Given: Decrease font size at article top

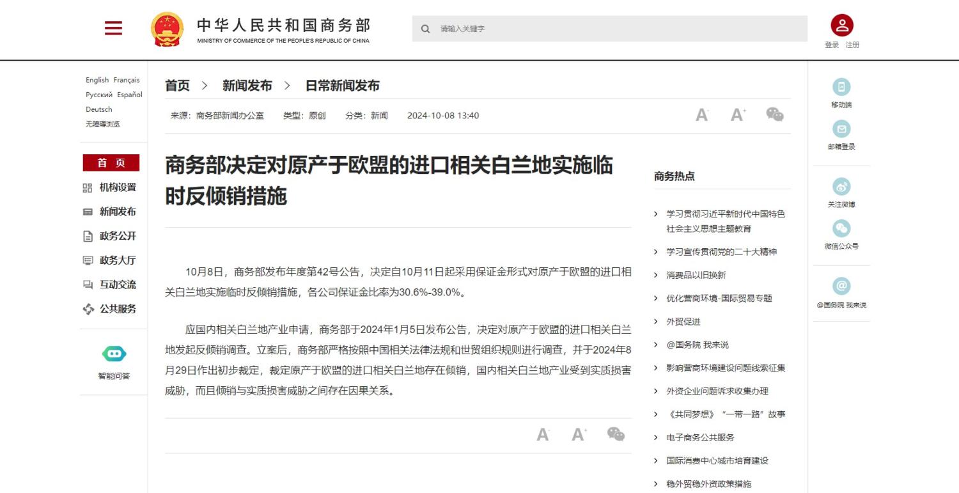Looking at the screenshot, I should (702, 115).
